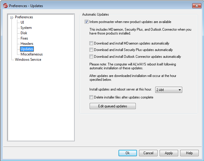Screen dimensions: 204x161
Task: Select the Updates tree item
Action: (x=27, y=49)
